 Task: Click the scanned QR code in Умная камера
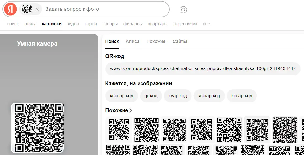click(37, 128)
